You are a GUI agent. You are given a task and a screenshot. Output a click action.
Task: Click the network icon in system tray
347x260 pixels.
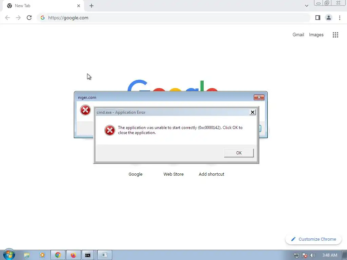coord(296,255)
